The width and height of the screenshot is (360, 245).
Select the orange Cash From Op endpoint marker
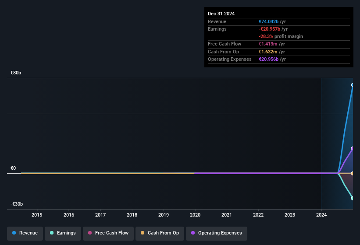[x=353, y=173]
